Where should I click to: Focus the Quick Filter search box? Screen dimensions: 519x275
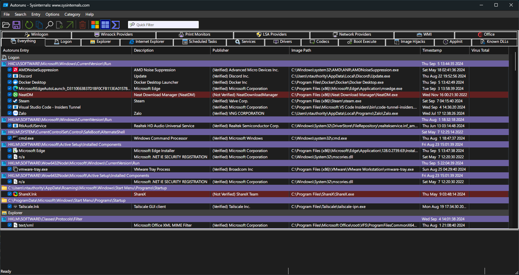[163, 25]
